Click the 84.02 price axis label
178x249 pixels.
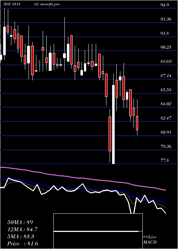[x=166, y=104]
